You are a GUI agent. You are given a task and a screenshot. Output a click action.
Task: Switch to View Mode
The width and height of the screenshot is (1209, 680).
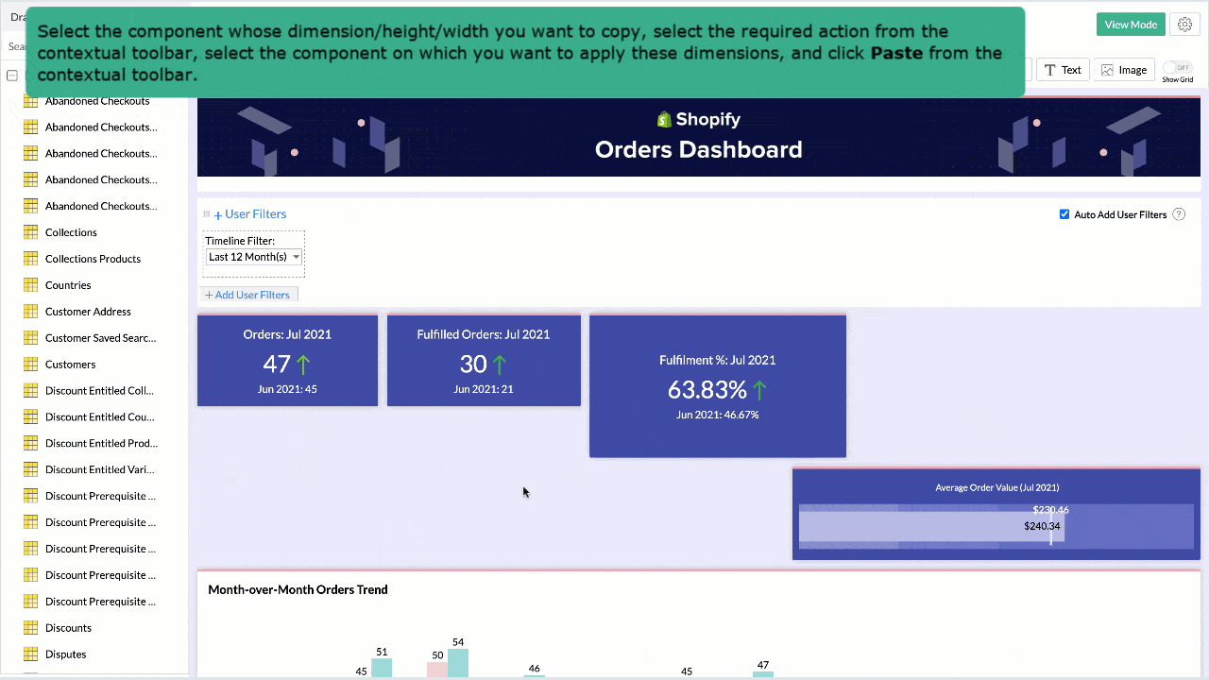(x=1130, y=25)
